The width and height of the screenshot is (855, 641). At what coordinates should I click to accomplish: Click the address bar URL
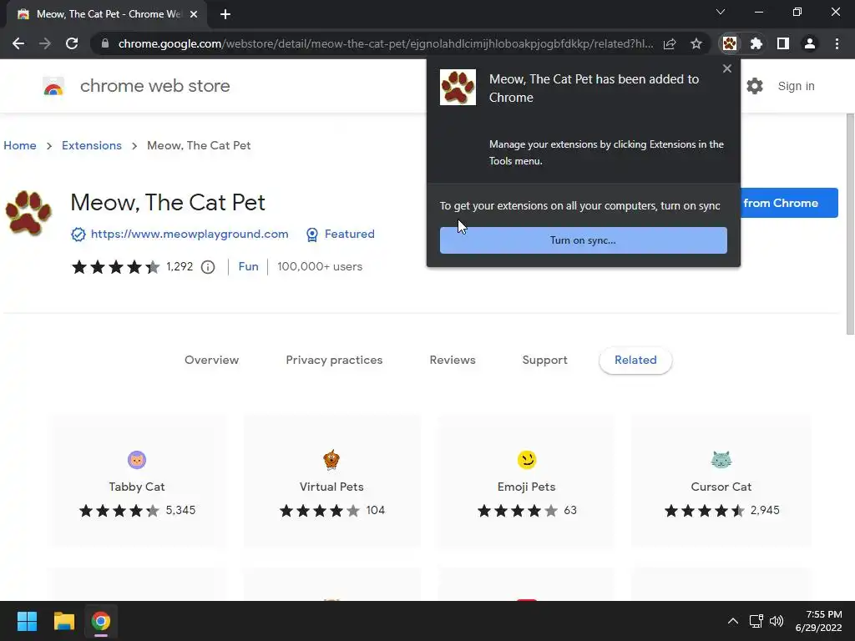tap(385, 43)
